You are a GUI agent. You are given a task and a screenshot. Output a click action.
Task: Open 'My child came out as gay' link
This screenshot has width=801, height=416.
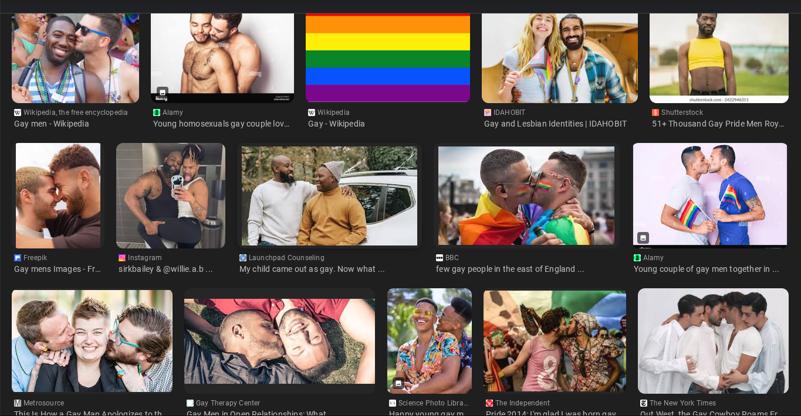(x=312, y=269)
